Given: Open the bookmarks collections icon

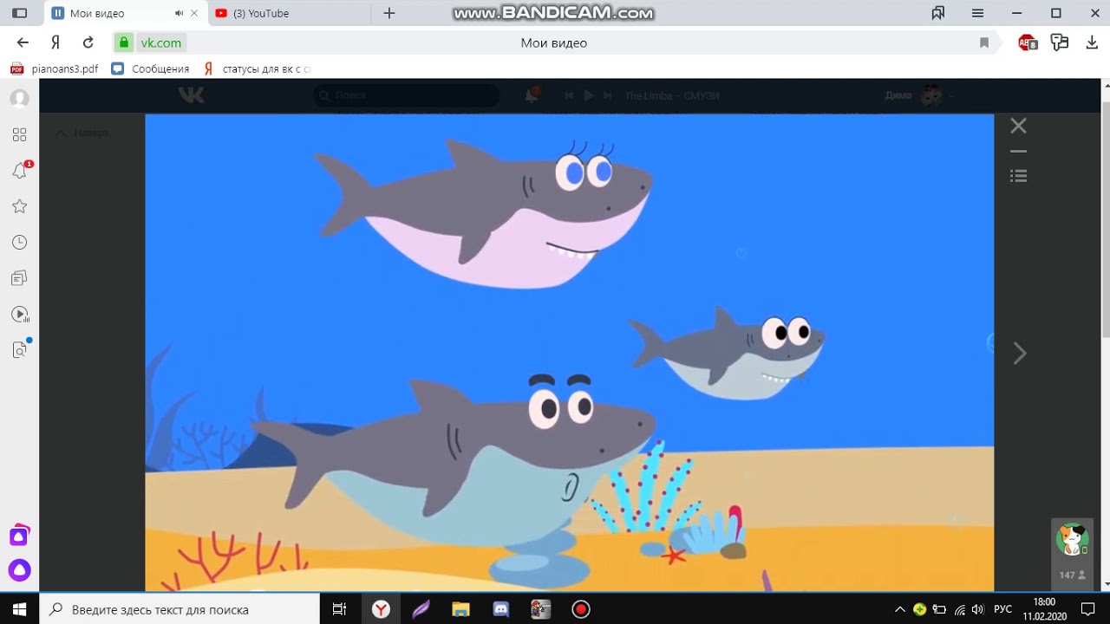Looking at the screenshot, I should 937,13.
